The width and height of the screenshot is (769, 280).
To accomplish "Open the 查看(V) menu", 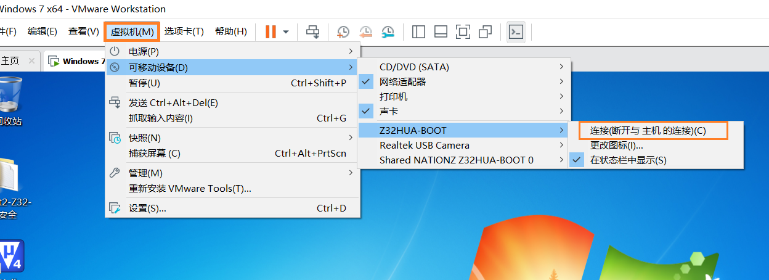I will point(84,31).
